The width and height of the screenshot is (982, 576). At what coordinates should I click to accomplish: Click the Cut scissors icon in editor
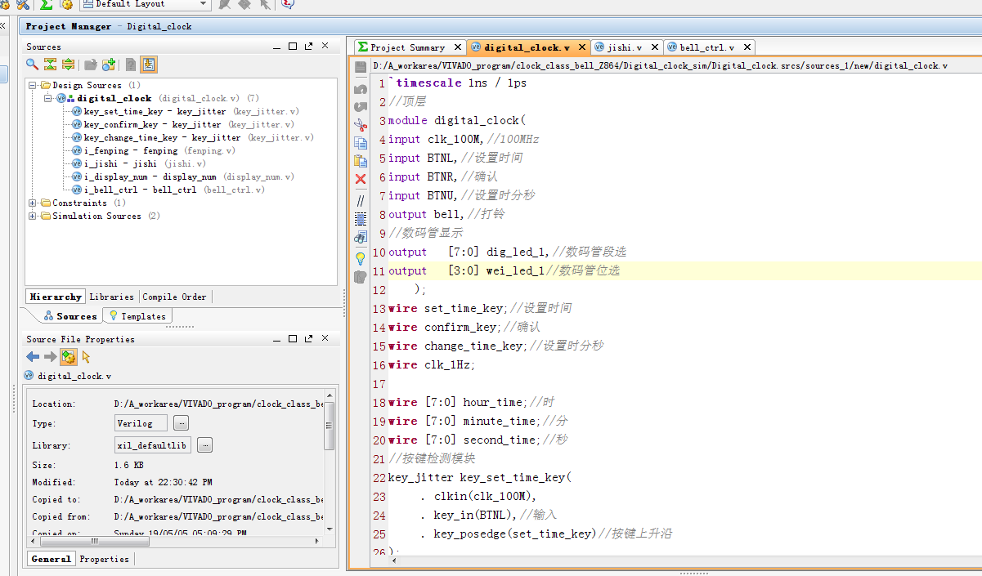361,124
